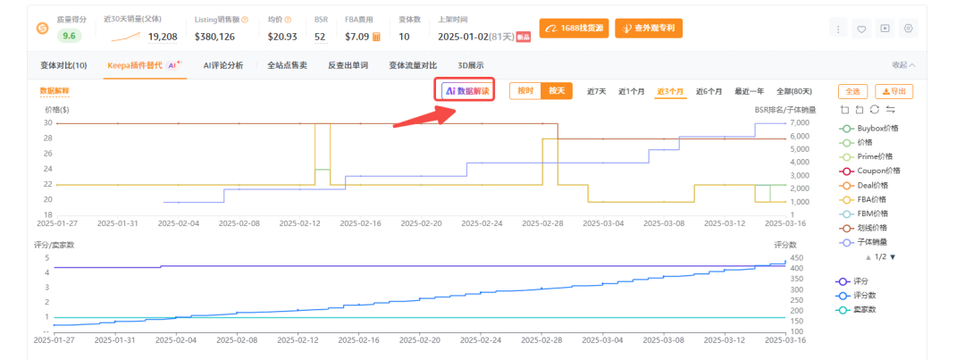Click the 导出 export button
Image resolution: width=965 pixels, height=360 pixels.
[x=894, y=91]
